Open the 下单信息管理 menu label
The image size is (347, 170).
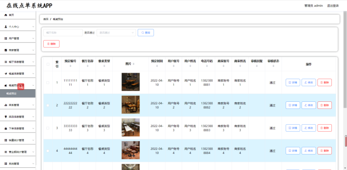tap(16, 129)
